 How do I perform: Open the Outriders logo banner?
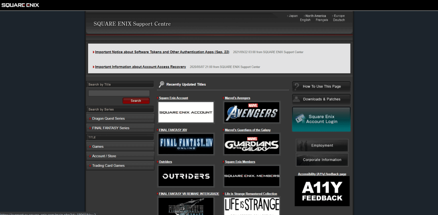[x=186, y=176]
